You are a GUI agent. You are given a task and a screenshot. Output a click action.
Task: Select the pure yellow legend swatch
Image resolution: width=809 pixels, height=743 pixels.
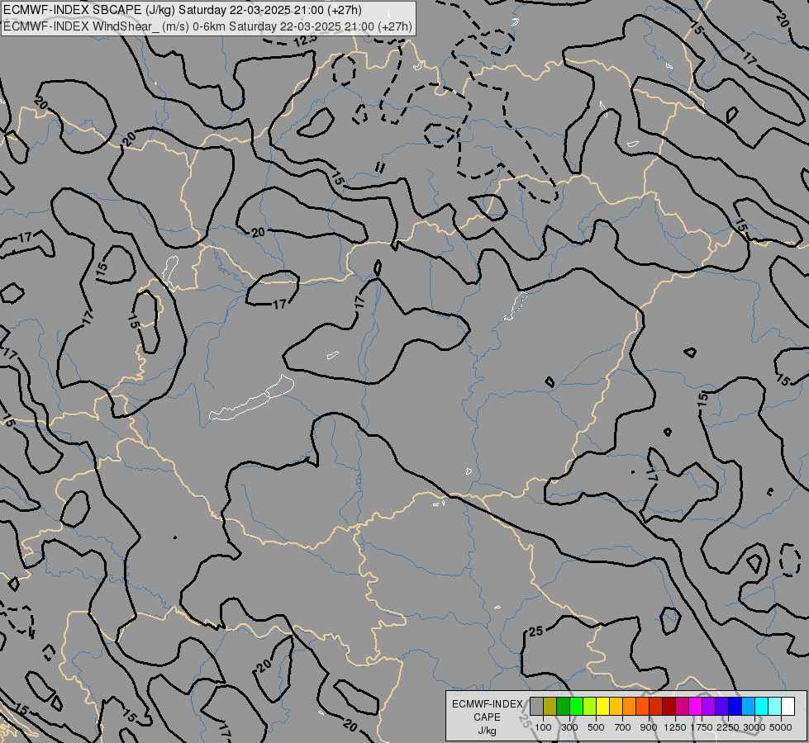[x=602, y=707]
